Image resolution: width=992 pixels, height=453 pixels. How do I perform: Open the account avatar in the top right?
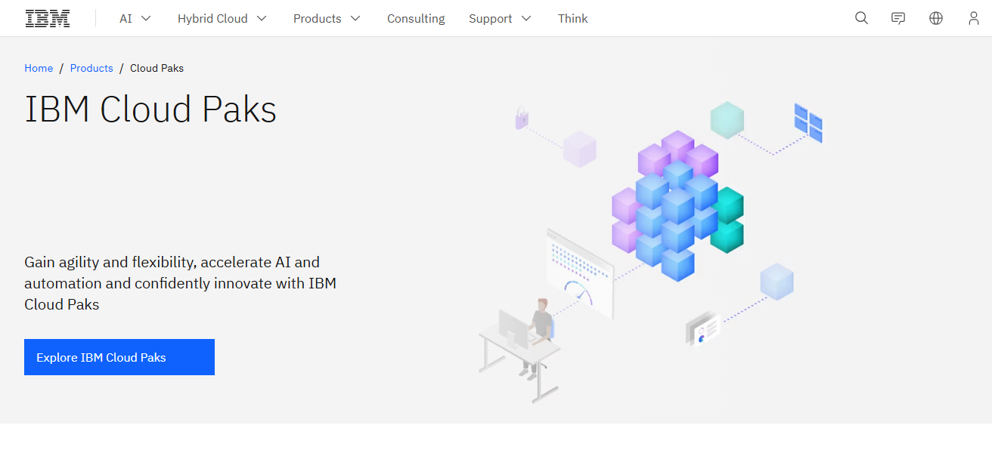pos(974,17)
